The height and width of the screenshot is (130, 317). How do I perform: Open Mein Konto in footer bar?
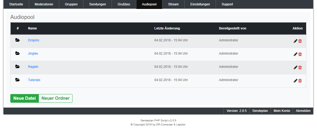pos(282,111)
